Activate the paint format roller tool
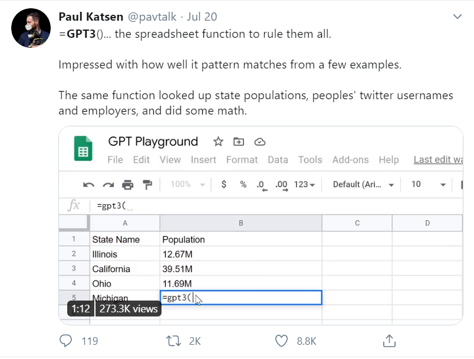 pyautogui.click(x=147, y=185)
